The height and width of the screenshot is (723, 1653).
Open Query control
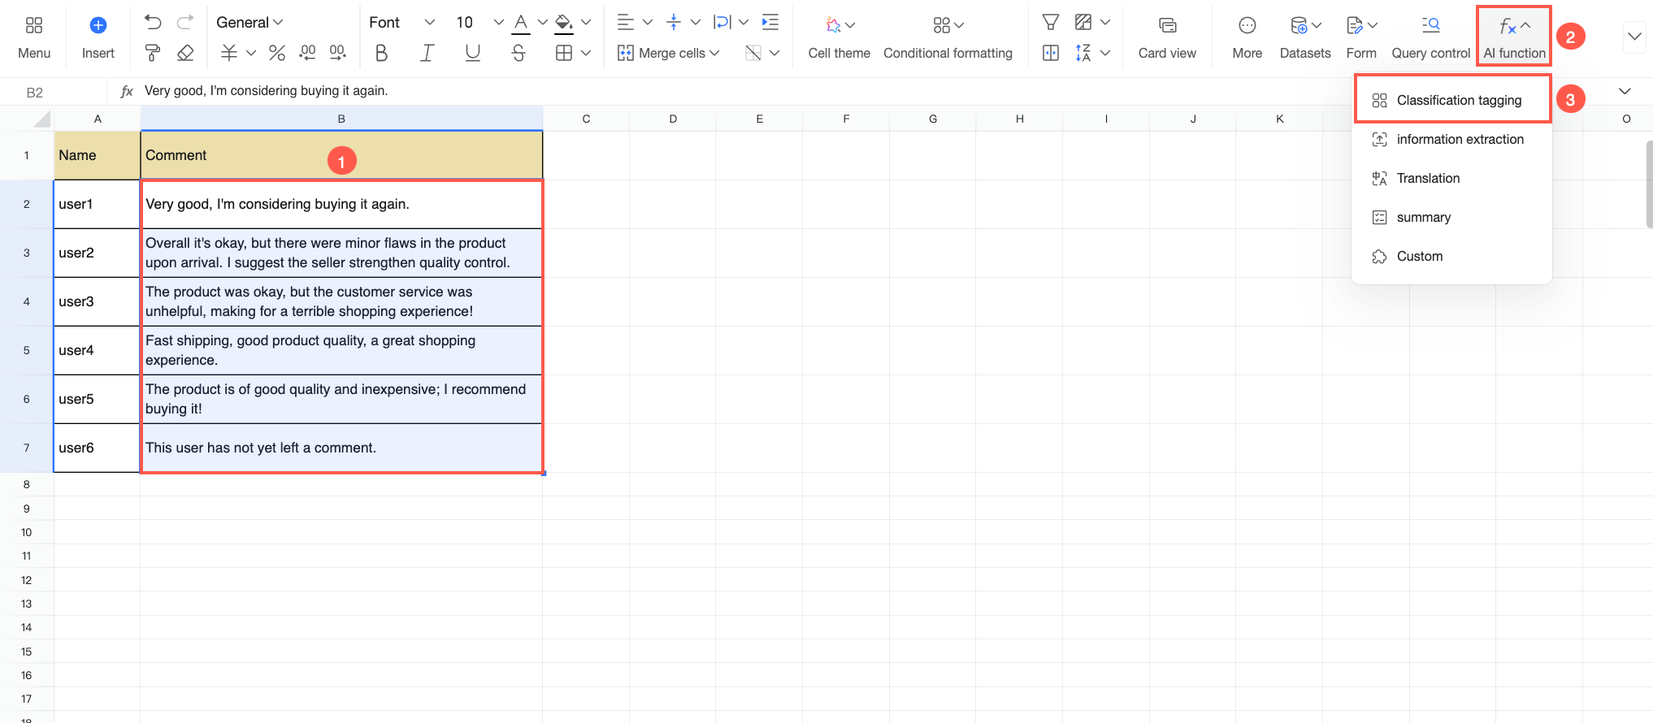click(1430, 37)
